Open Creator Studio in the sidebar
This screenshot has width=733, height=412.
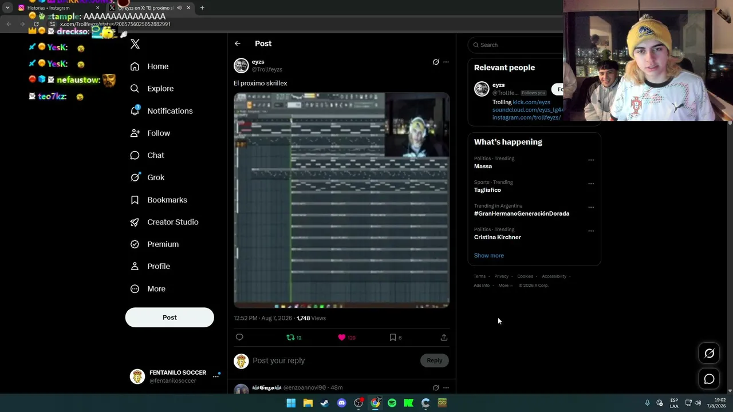click(x=164, y=222)
